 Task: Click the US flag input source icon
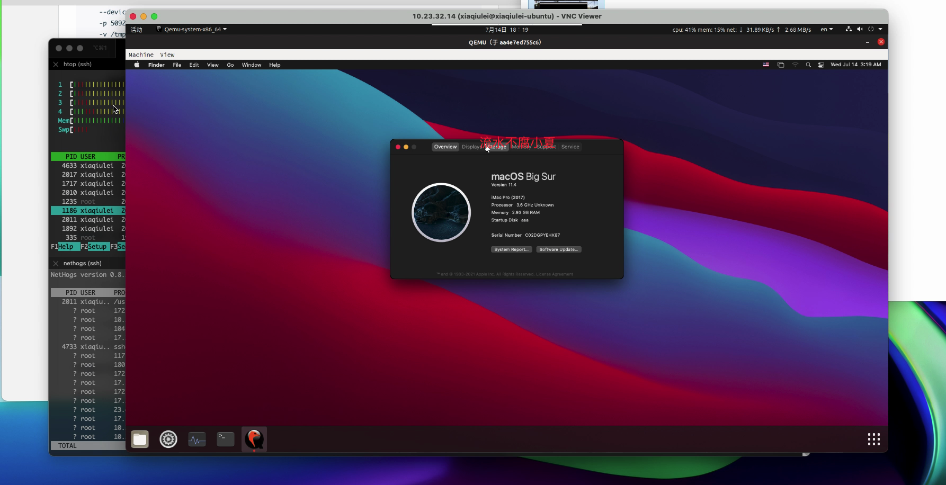pyautogui.click(x=766, y=65)
